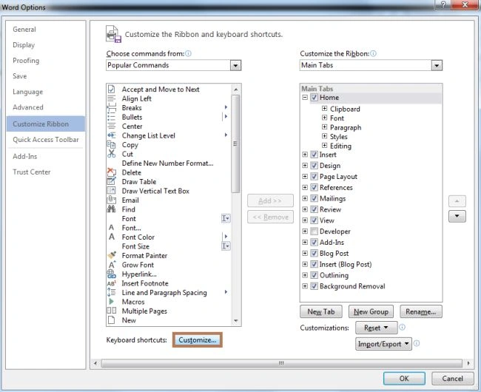Open the Choose commands from dropdown

click(x=235, y=65)
